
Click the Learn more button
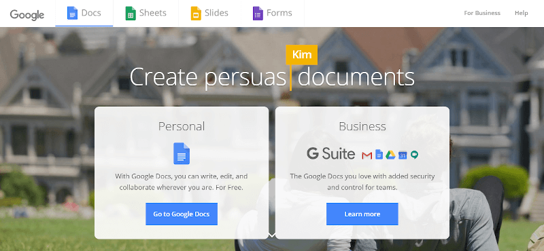[x=362, y=214]
